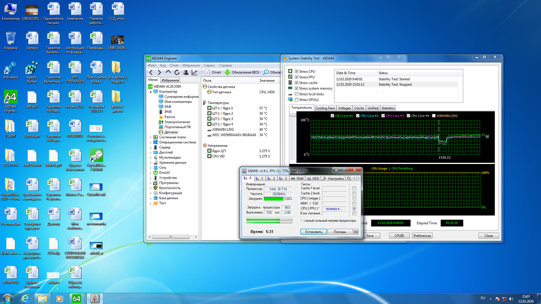The width and height of the screenshot is (541, 304).
Task: Open the HDD tab in S&M
Action: 313,178
